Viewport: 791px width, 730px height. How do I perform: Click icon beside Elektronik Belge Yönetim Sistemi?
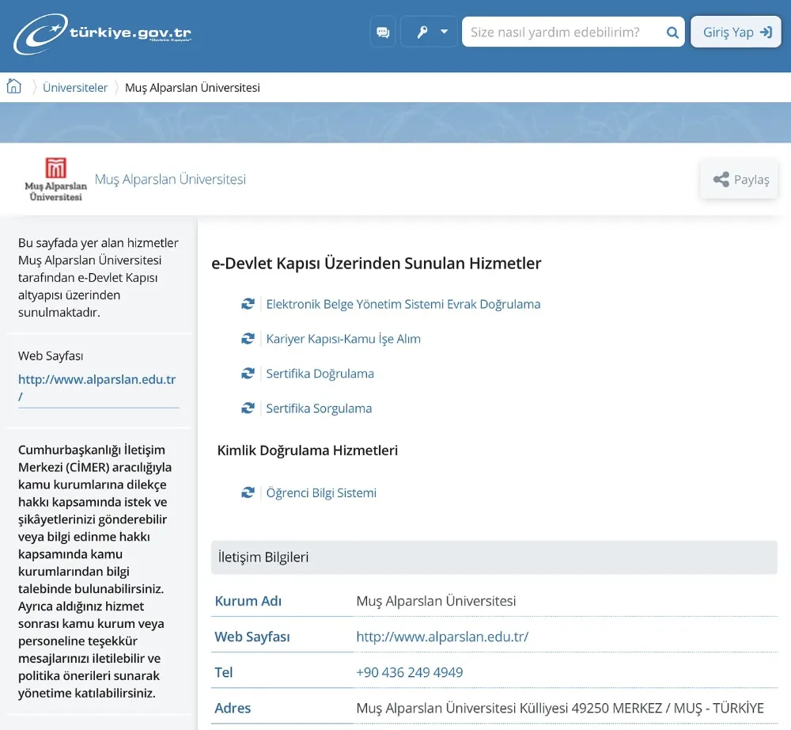[x=248, y=304]
